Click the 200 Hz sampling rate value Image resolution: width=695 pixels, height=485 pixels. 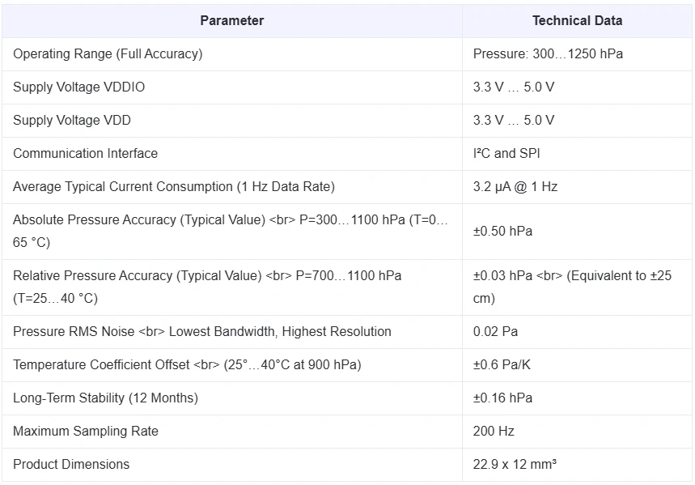[x=494, y=431]
